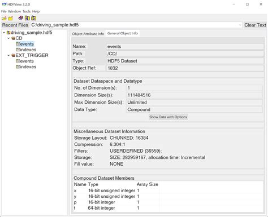Click the driving_sample.hdf5 file icon in tree

[8, 33]
